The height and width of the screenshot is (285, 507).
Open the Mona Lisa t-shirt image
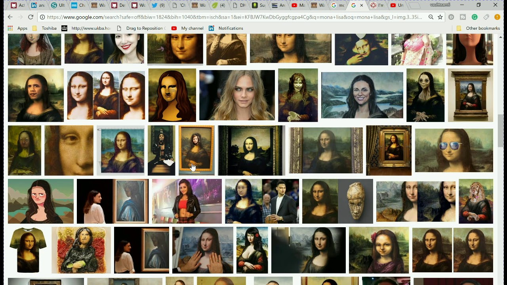click(x=28, y=250)
